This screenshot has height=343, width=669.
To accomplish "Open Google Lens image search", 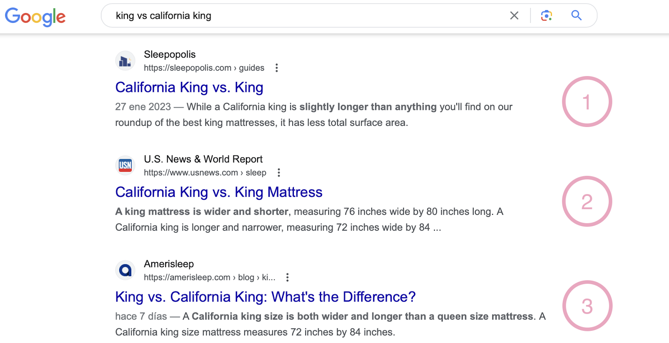I will [546, 16].
